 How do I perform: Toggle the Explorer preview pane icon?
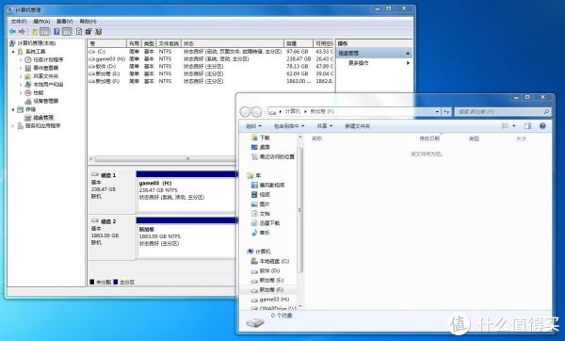(x=527, y=126)
